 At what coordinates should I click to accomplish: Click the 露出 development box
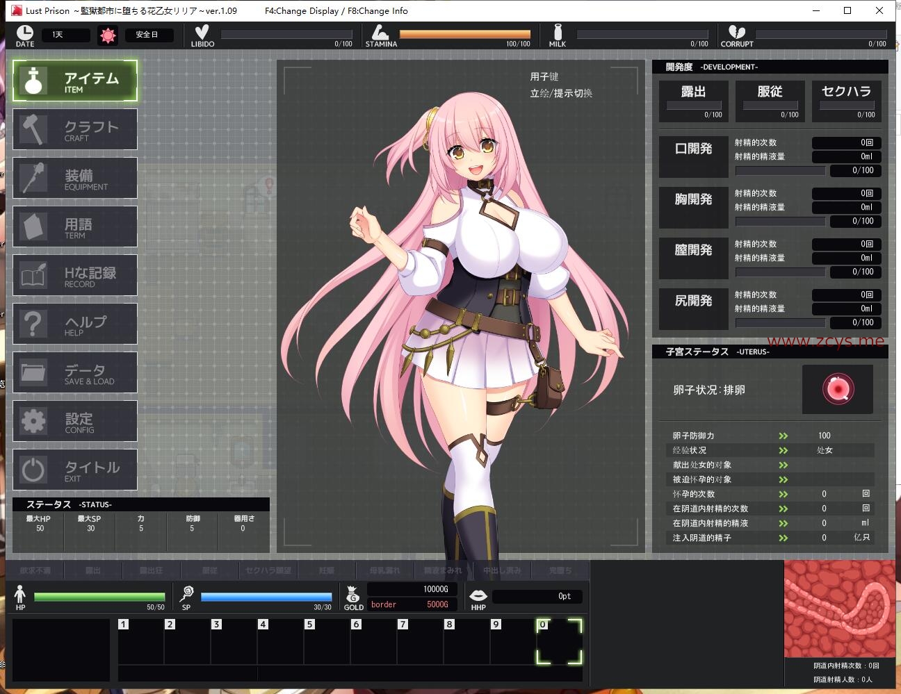[694, 101]
